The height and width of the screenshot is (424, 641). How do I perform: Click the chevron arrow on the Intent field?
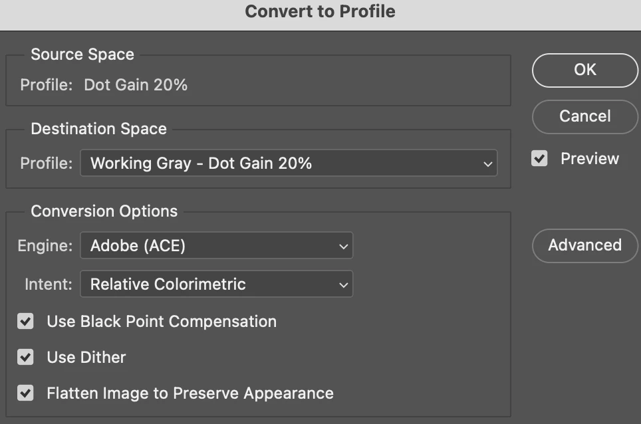(x=343, y=285)
